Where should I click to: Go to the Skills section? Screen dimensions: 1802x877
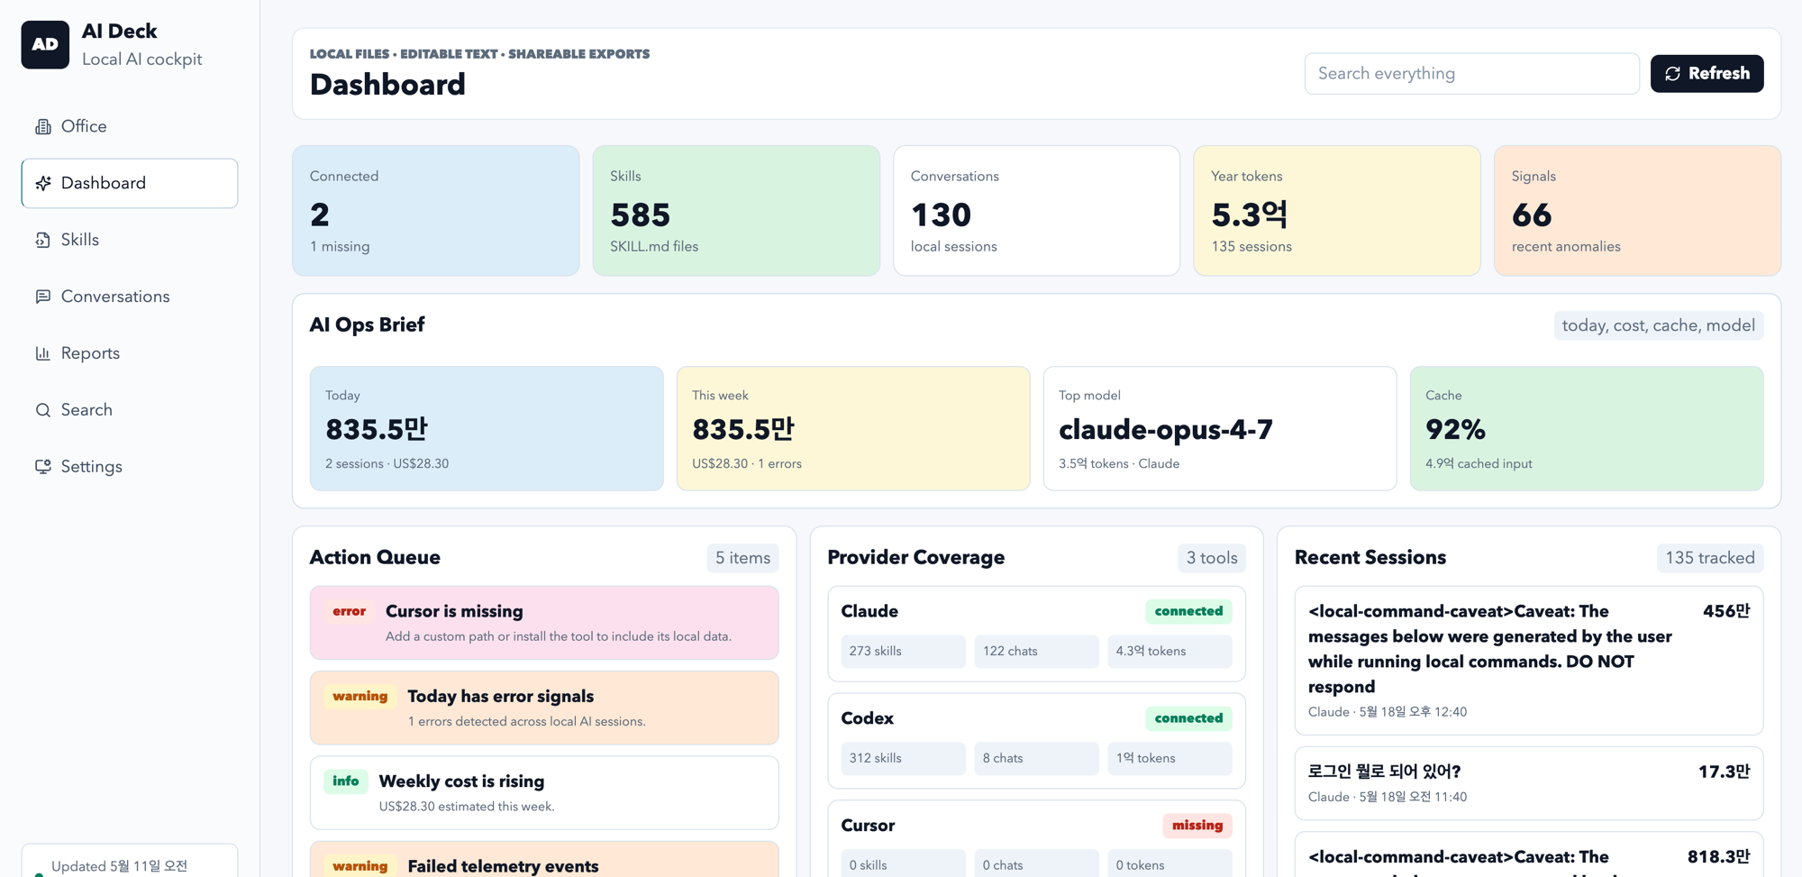pyautogui.click(x=130, y=241)
